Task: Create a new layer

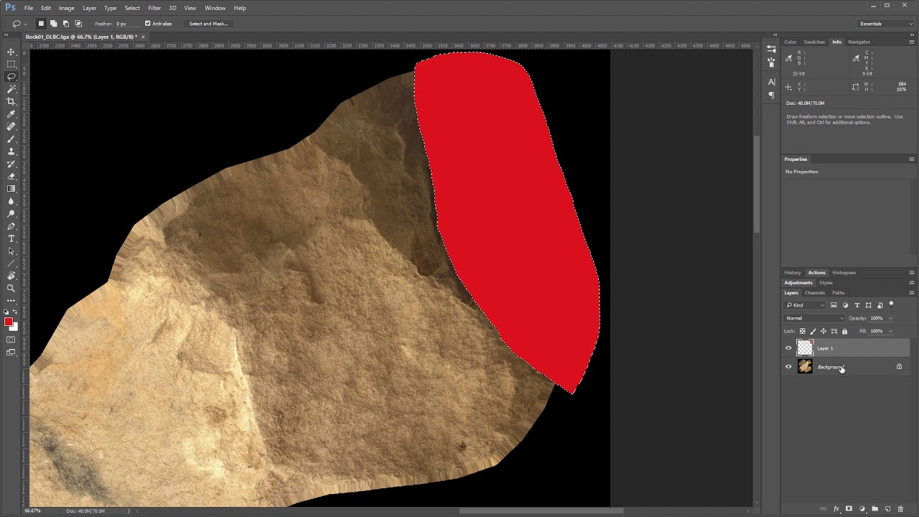Action: point(887,509)
